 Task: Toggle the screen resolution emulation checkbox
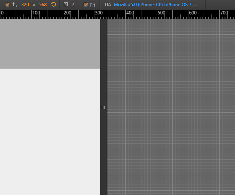[x=7, y=5]
